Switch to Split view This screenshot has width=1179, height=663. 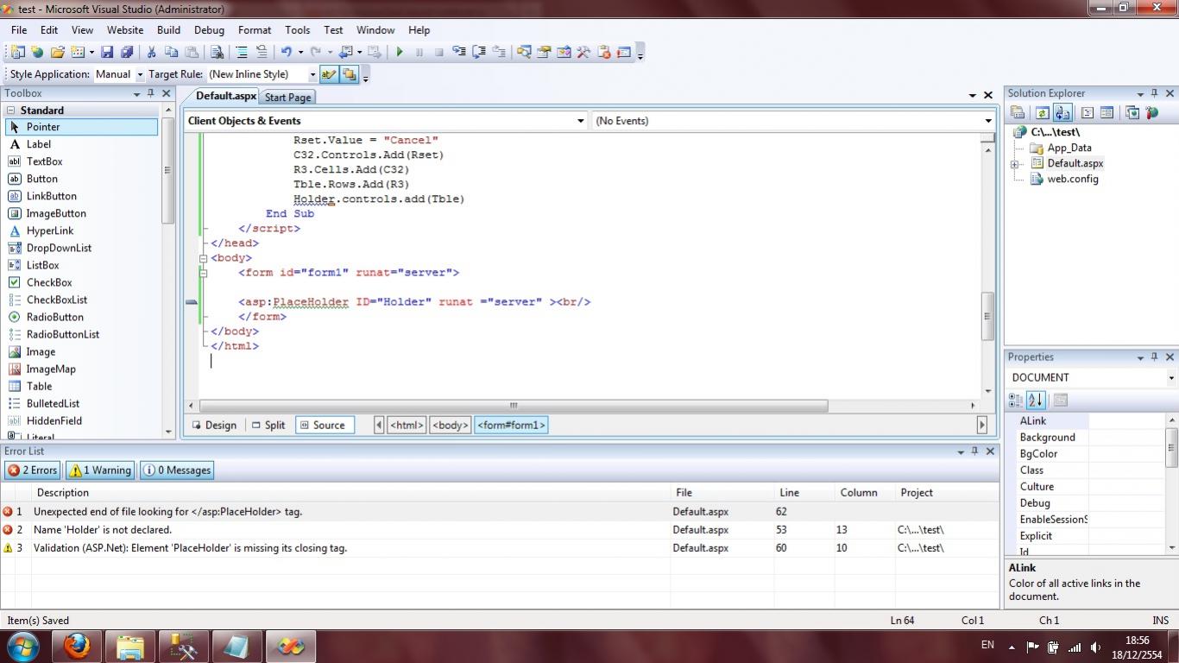pos(268,425)
